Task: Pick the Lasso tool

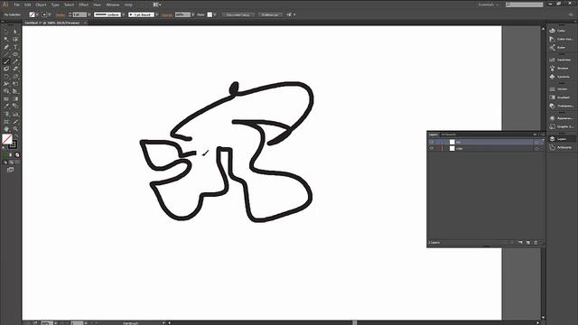Action: click(x=15, y=39)
